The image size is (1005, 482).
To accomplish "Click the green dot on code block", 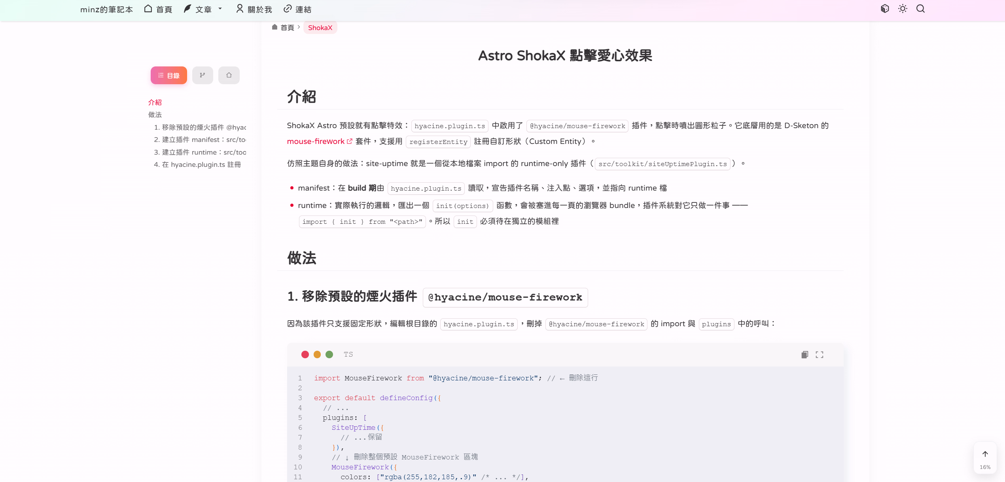I will click(329, 354).
